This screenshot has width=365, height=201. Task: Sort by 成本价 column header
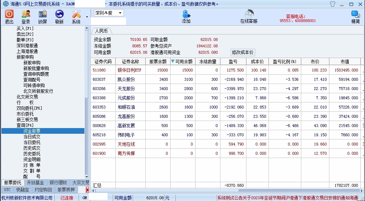257,62
